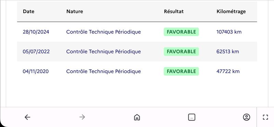
Task: Click the FAVORABLE badge for 04/11/2020
Action: (x=181, y=71)
